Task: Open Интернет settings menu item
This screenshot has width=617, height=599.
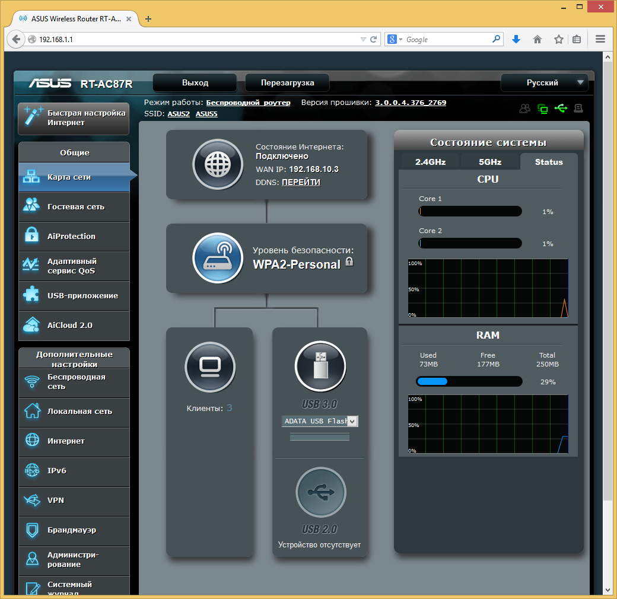Action: pos(74,441)
